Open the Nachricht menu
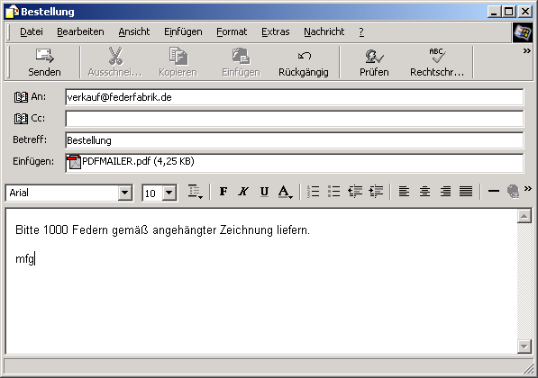The image size is (538, 378). pos(324,31)
